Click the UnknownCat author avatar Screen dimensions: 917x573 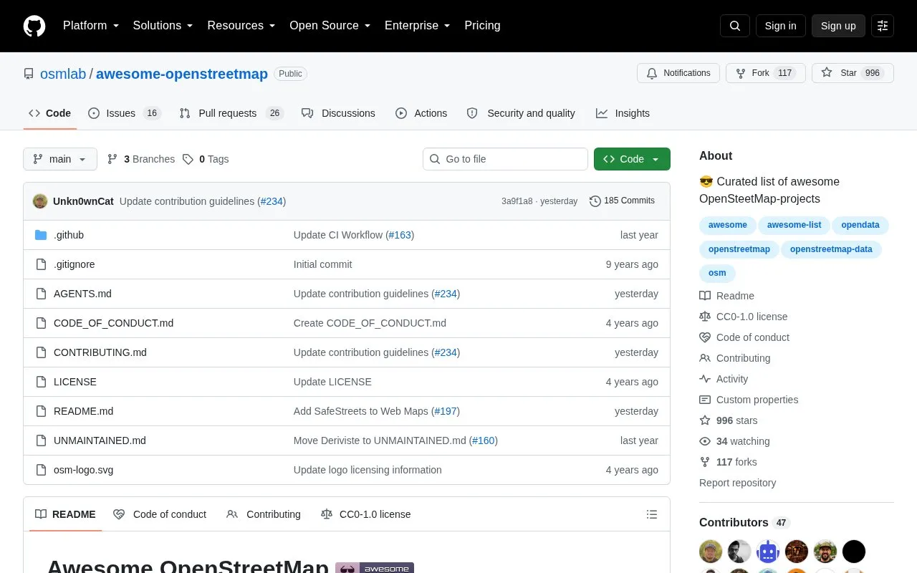coord(40,201)
